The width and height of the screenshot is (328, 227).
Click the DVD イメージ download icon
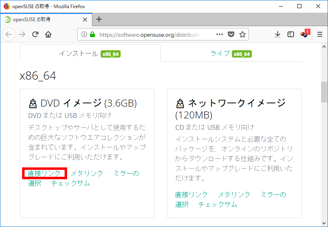pyautogui.click(x=33, y=104)
